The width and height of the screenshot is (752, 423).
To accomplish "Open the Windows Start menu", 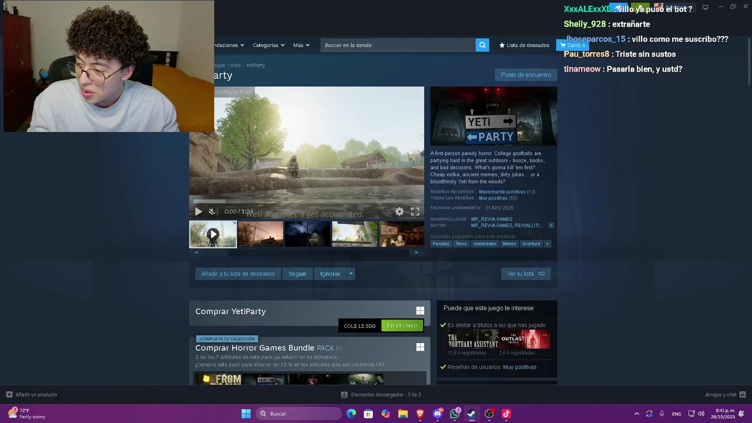I will pos(246,414).
